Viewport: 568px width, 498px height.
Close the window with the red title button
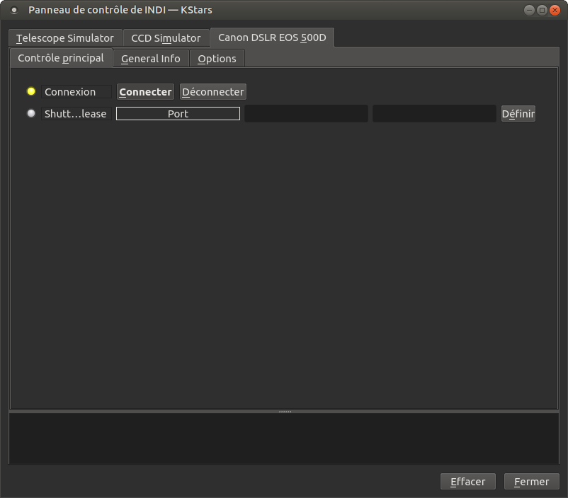coord(555,10)
